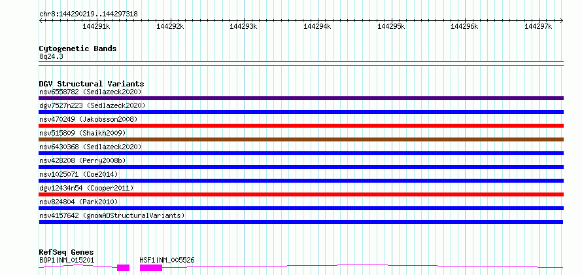Open the nsv428208 (Perry2008b) label
Screen dimensions: 582x275
[x=82, y=160]
